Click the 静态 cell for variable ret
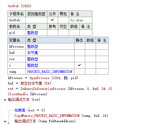This screenshot has height=124, width=153. pos(79,59)
